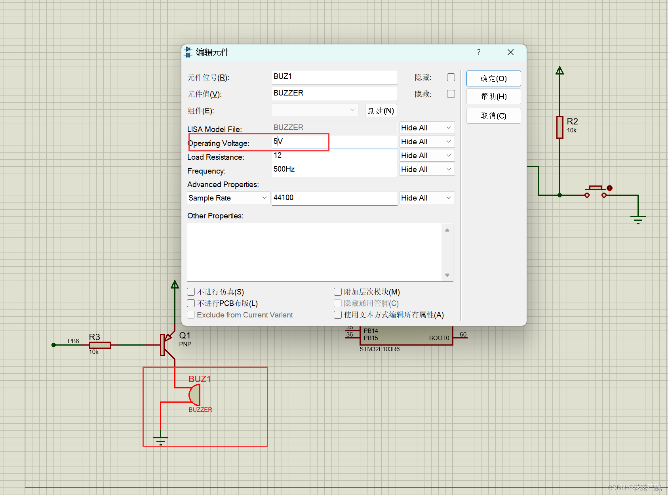Click the Sample Rate value field 44100
The width and height of the screenshot is (668, 495).
334,198
